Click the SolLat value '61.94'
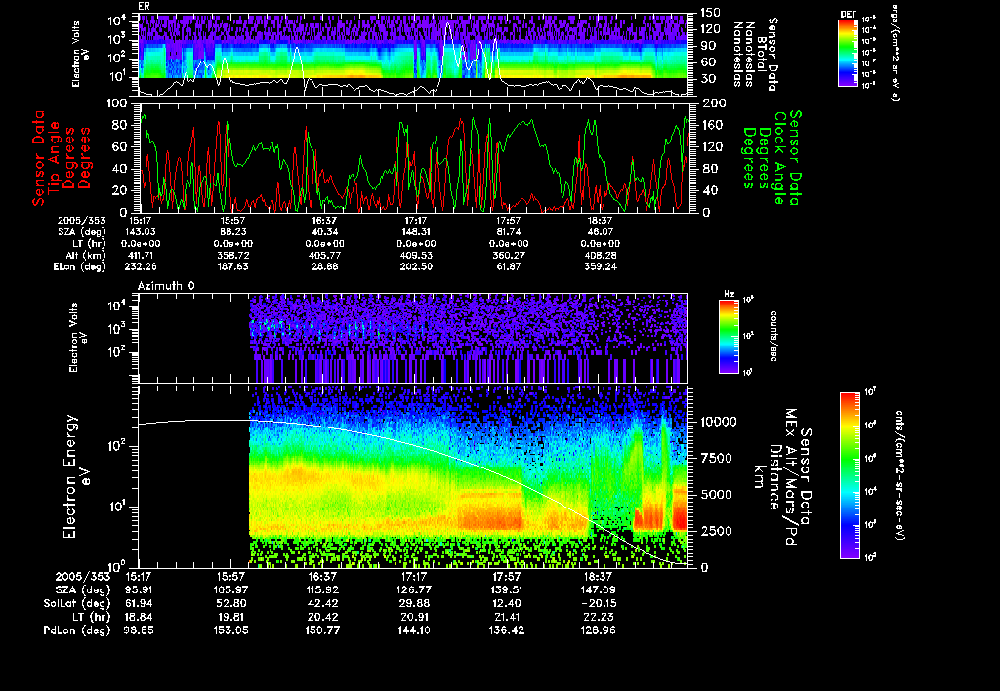Image resolution: width=1000 pixels, height=691 pixels. 139,603
